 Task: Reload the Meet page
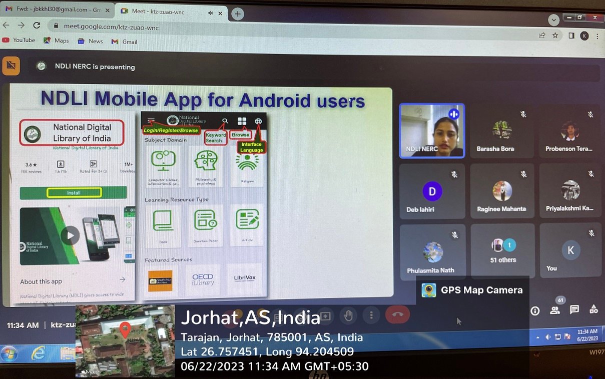tap(37, 25)
